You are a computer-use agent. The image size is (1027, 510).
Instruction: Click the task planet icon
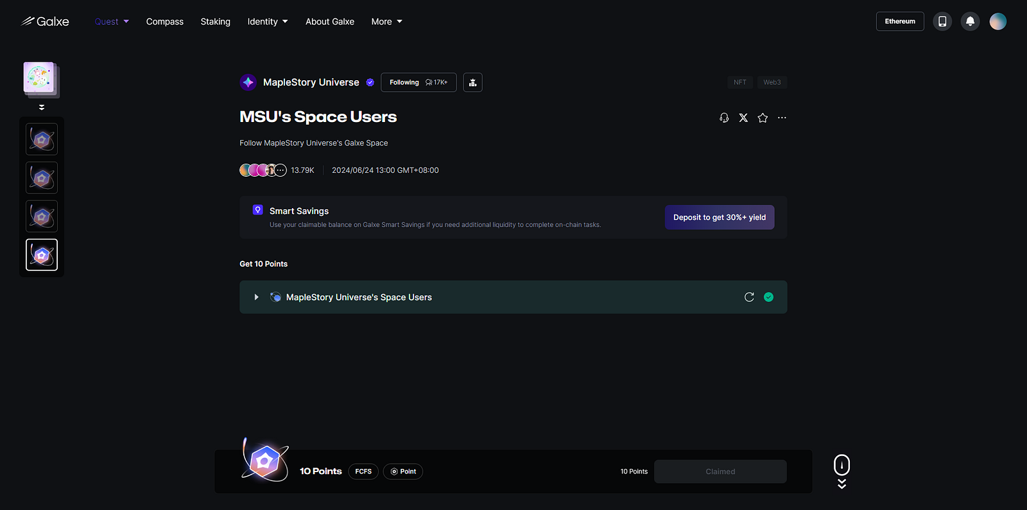point(275,297)
